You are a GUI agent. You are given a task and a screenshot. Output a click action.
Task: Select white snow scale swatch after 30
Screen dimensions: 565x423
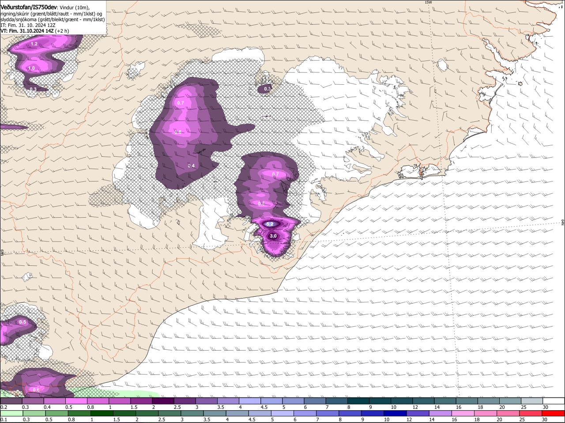point(554,400)
